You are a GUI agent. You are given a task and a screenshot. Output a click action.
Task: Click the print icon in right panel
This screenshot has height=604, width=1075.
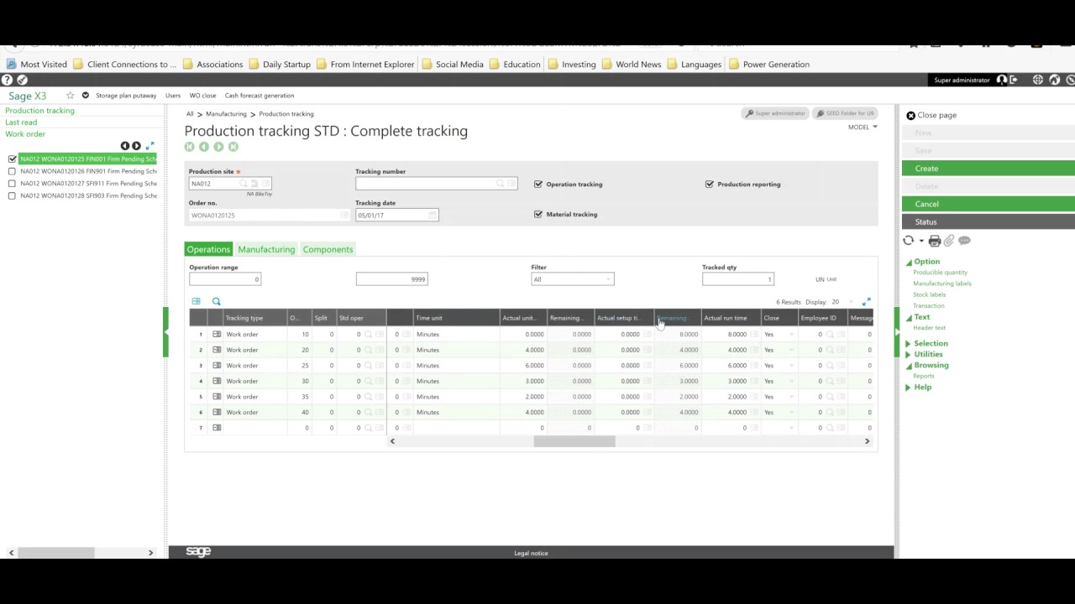coord(934,241)
